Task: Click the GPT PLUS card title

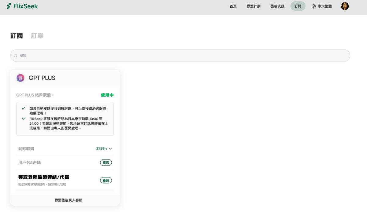Action: pyautogui.click(x=42, y=78)
